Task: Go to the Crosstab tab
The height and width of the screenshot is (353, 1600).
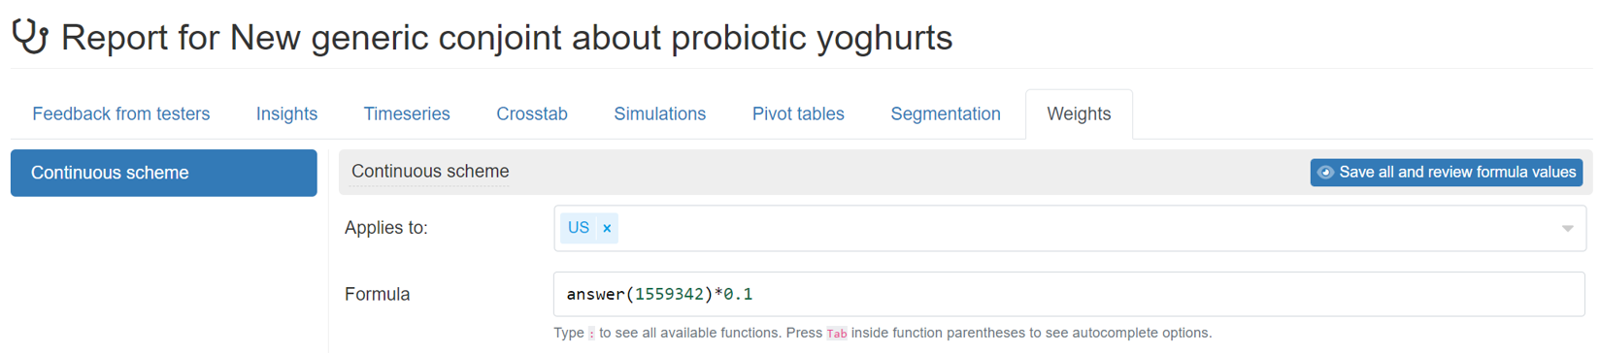Action: click(x=532, y=114)
